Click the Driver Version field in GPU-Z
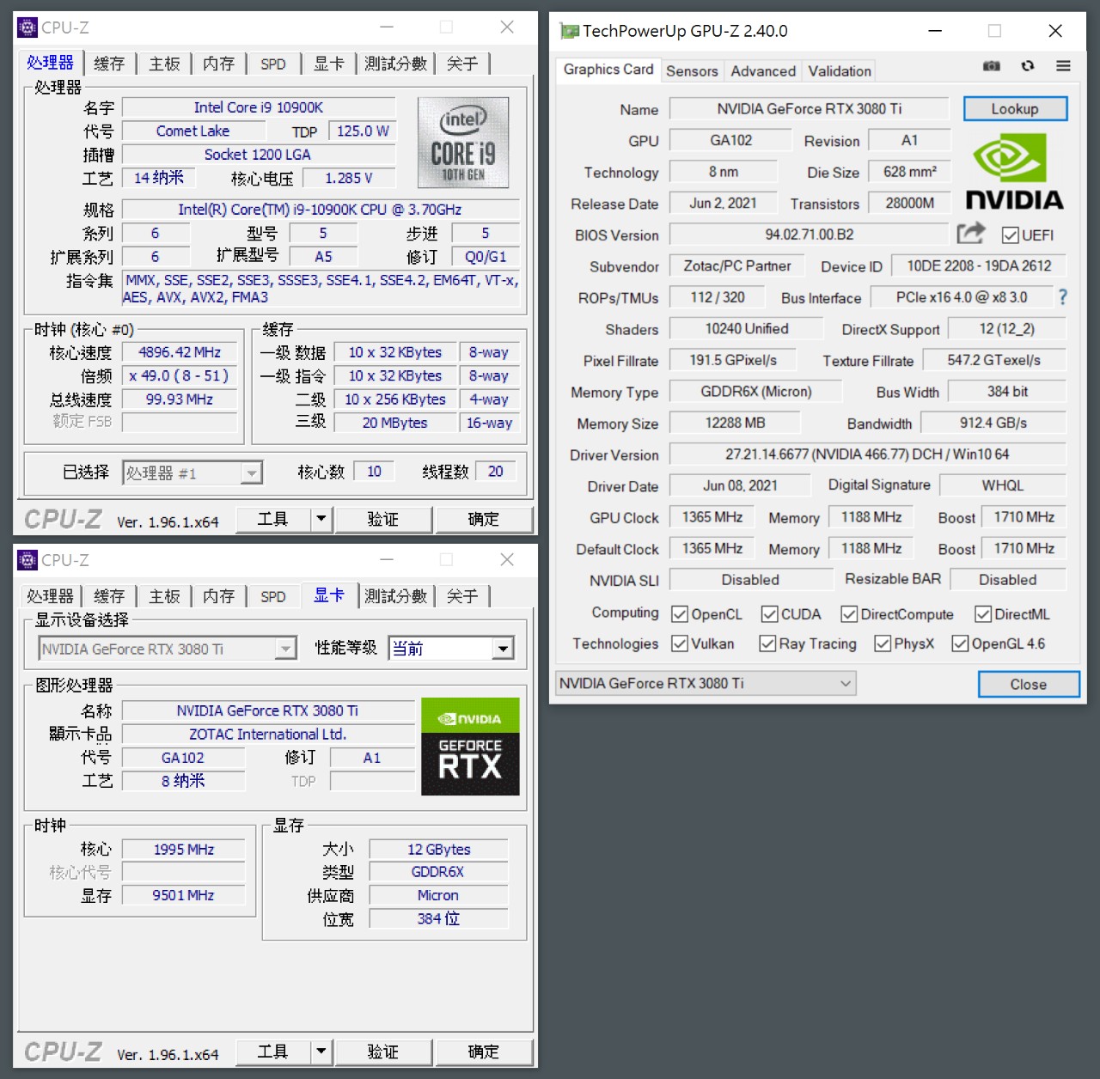 [x=868, y=454]
